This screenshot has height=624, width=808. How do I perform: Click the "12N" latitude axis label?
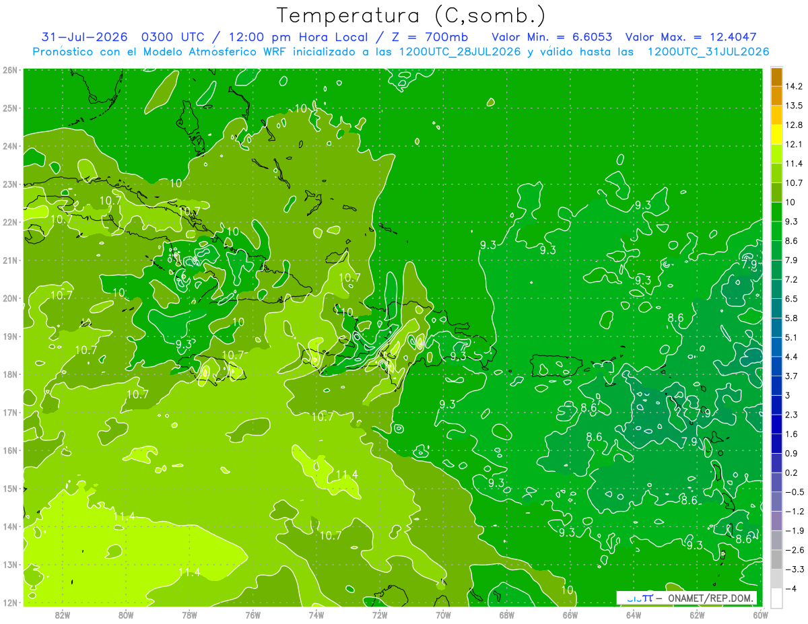click(x=10, y=602)
